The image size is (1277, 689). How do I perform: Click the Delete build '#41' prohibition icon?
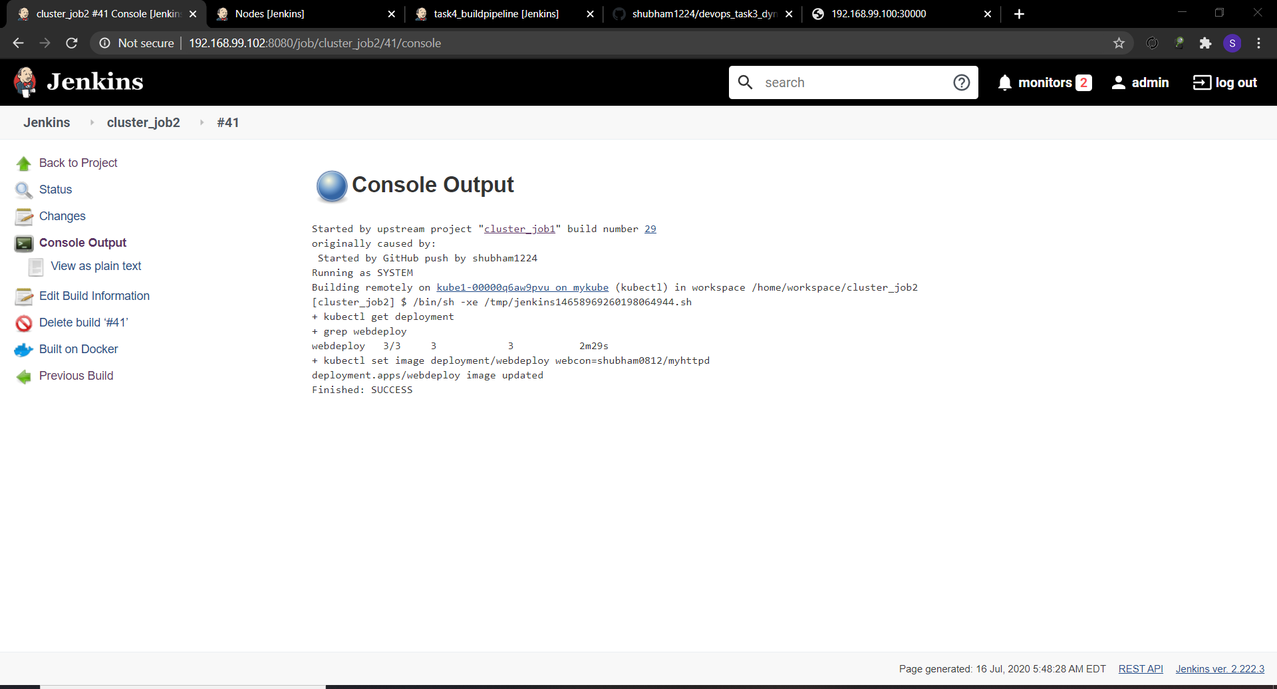24,323
